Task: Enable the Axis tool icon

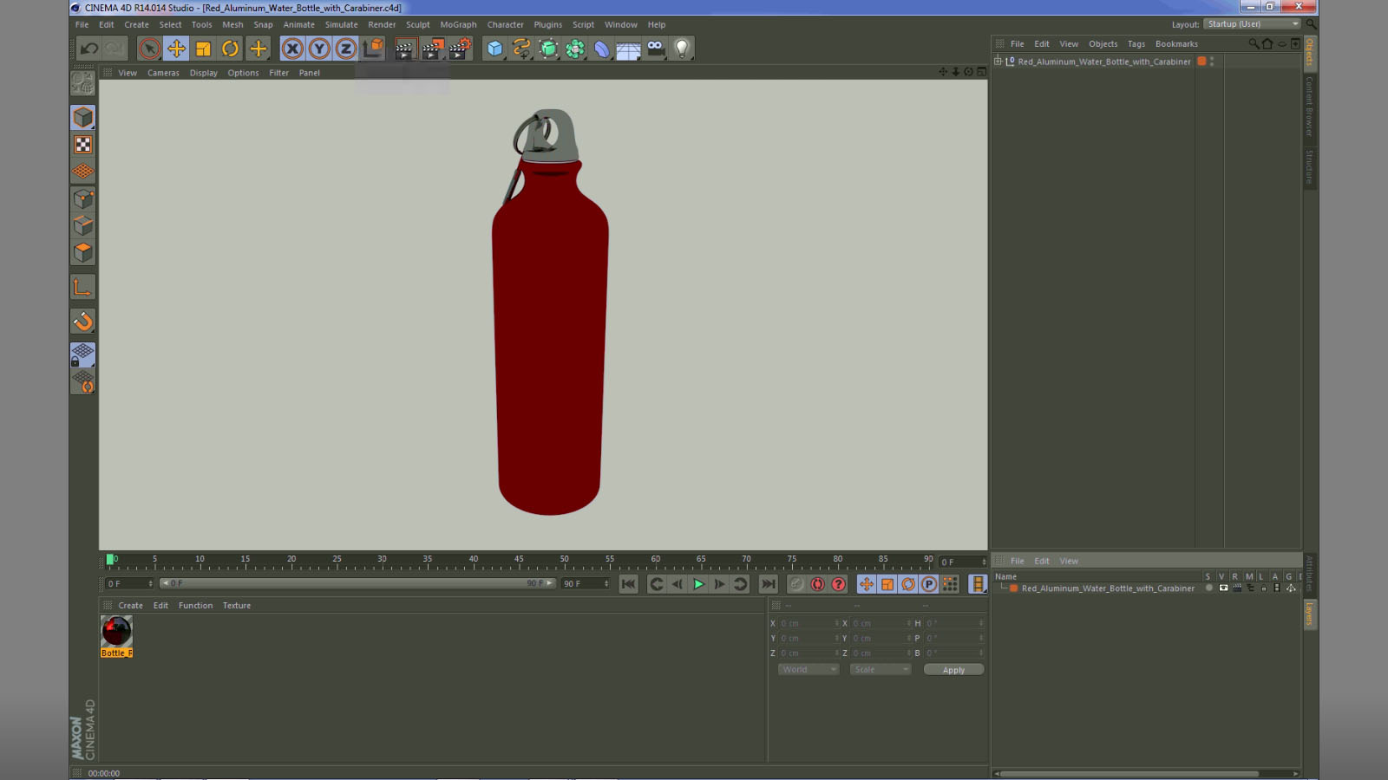Action: point(82,287)
